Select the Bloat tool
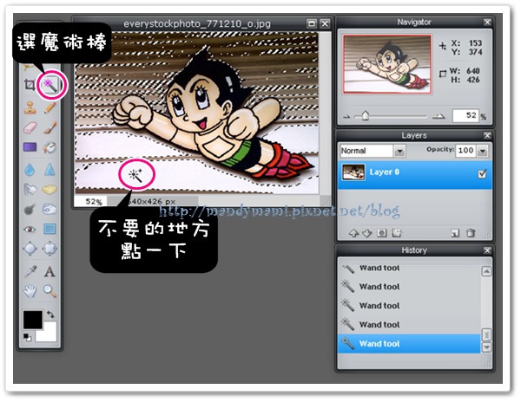 click(30, 249)
